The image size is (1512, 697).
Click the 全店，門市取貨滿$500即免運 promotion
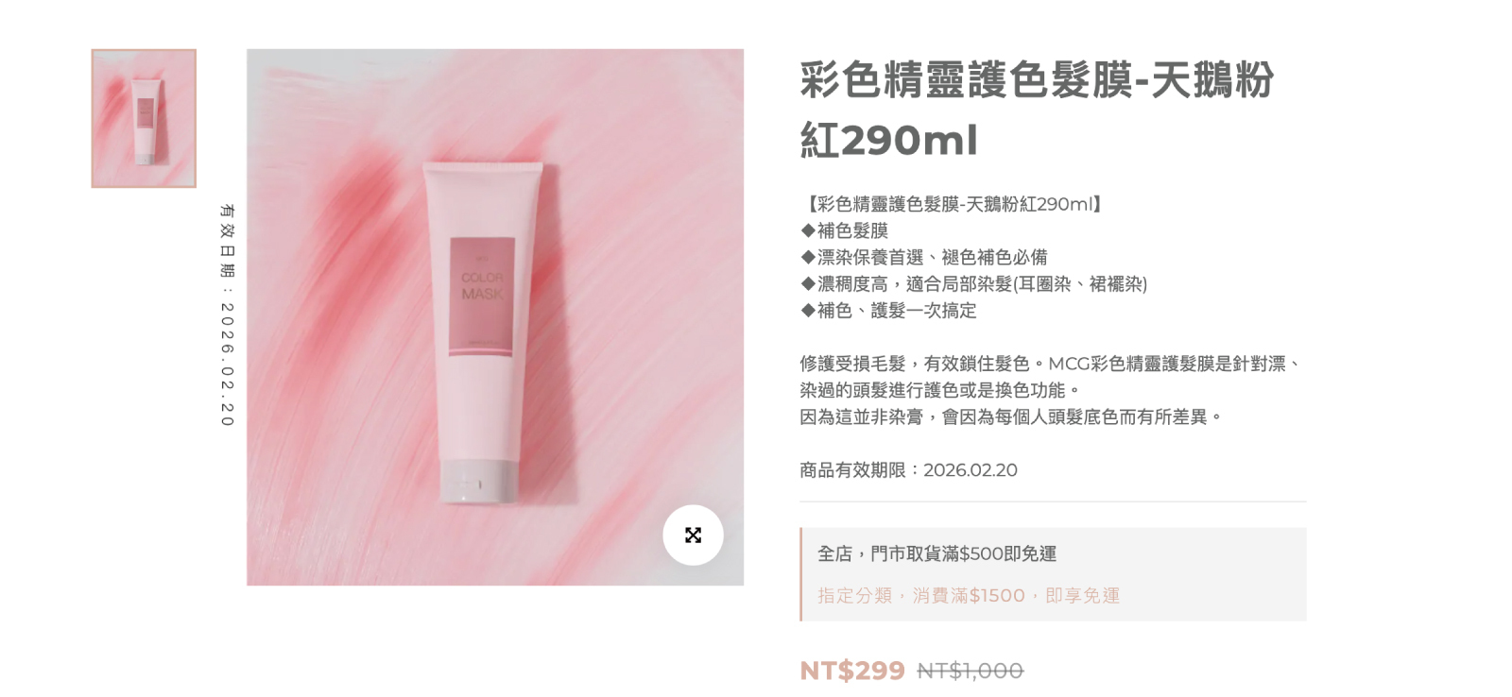pos(936,554)
